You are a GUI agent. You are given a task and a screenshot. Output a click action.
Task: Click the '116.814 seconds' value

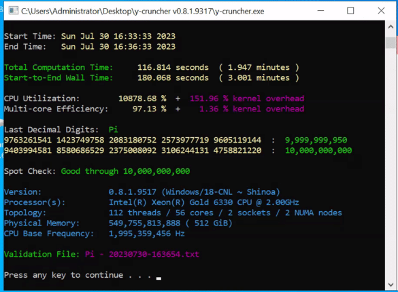[173, 67]
